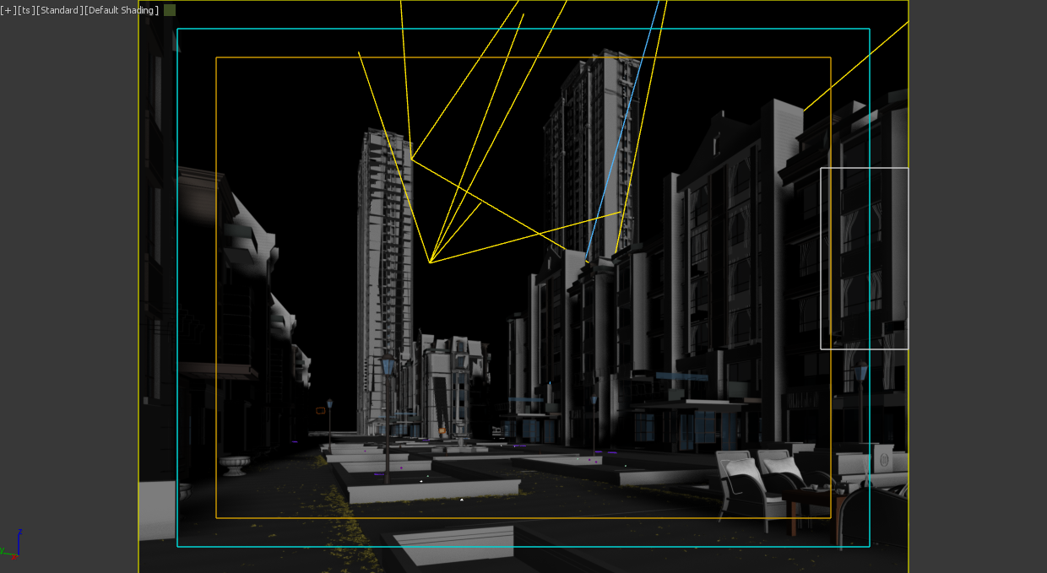Select the small distant street lamp
The height and width of the screenshot is (573, 1047).
coord(329,405)
